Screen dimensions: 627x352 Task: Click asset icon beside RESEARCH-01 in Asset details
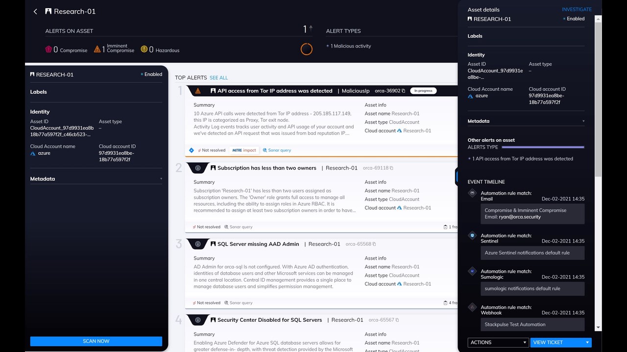click(x=470, y=19)
